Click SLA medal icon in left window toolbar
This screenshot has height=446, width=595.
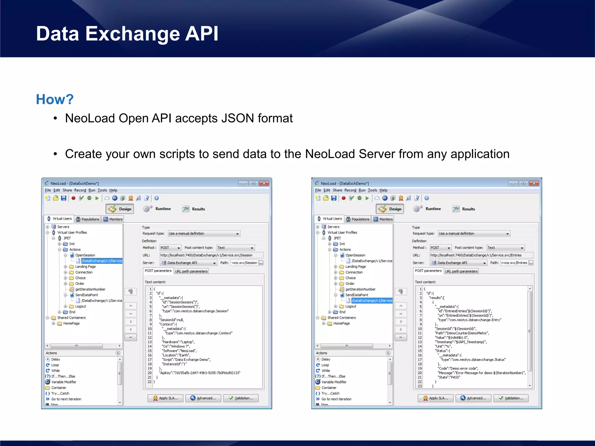131,198
